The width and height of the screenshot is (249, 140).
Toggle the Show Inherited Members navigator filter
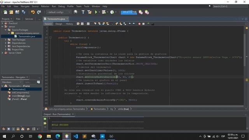tap(4, 129)
